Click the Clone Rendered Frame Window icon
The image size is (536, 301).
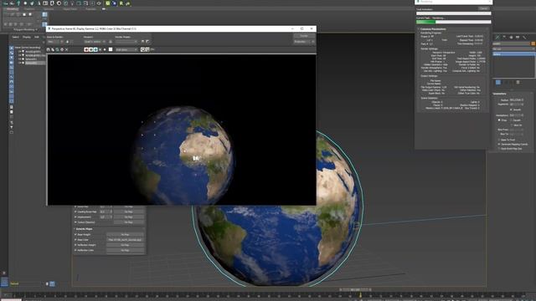coord(57,49)
